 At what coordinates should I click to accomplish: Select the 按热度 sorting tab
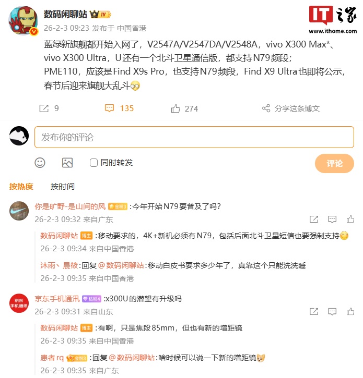[x=21, y=186]
